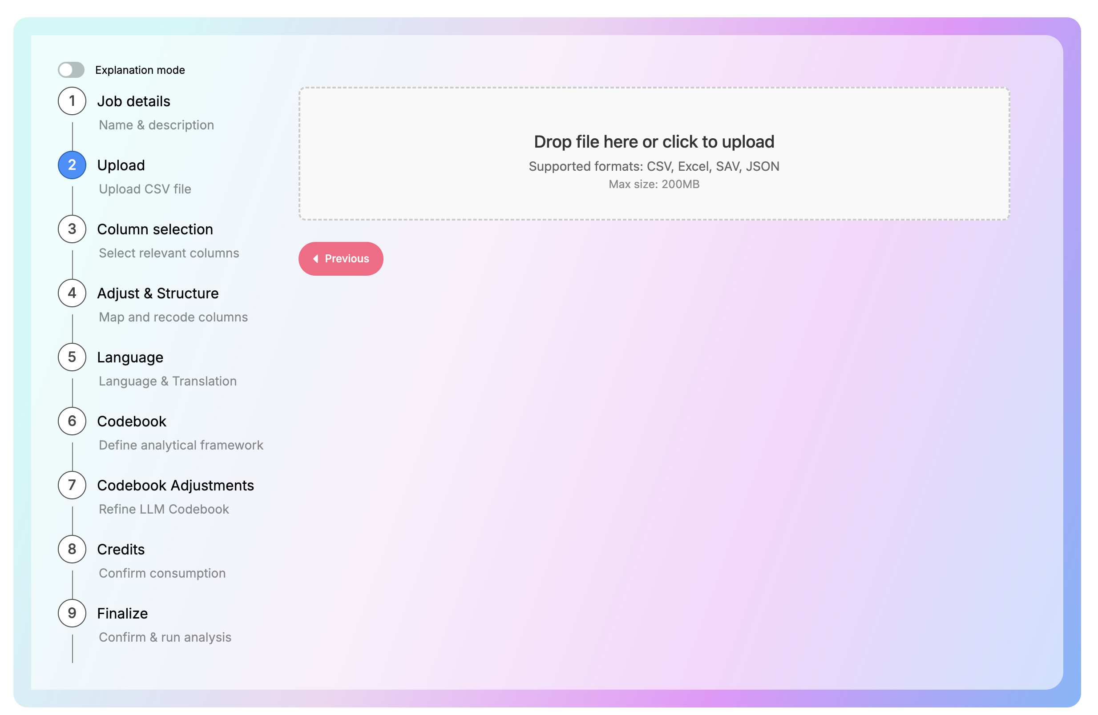Click step 4 circle for Adjust & Structure
This screenshot has width=1098, height=715.
pyautogui.click(x=72, y=293)
